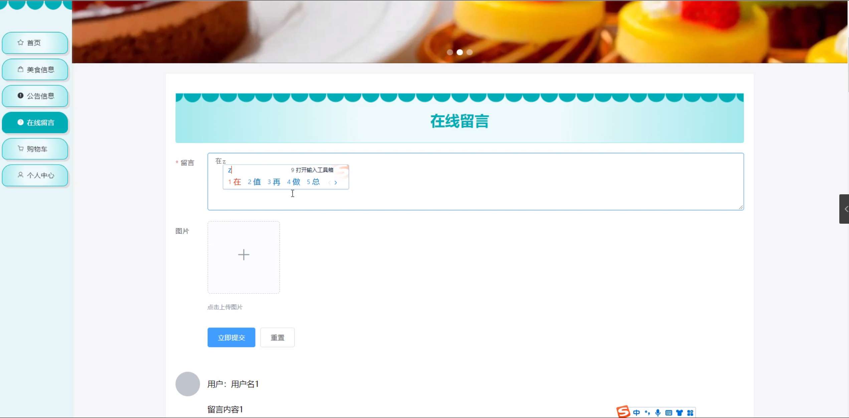Select the second carousel indicator dot
The image size is (849, 418).
[460, 52]
